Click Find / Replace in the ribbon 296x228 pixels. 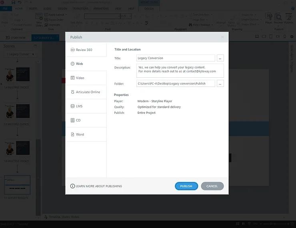click(201, 25)
